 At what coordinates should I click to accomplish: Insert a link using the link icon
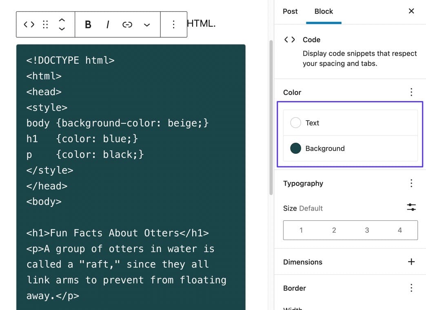click(x=127, y=25)
